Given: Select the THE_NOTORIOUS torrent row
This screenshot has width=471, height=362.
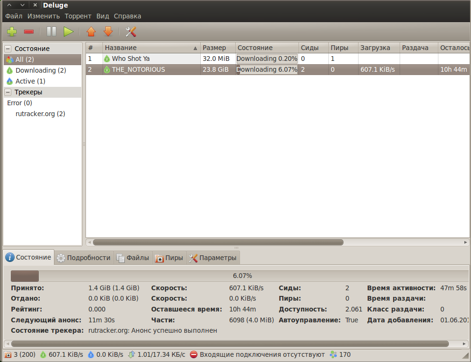Looking at the screenshot, I should pos(278,70).
